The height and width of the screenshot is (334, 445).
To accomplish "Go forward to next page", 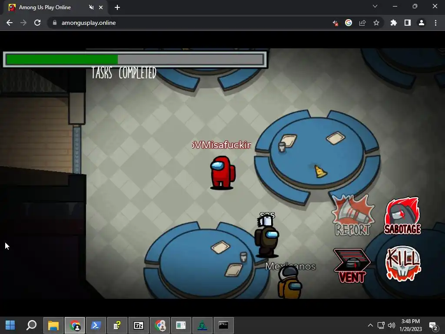I will tap(23, 23).
